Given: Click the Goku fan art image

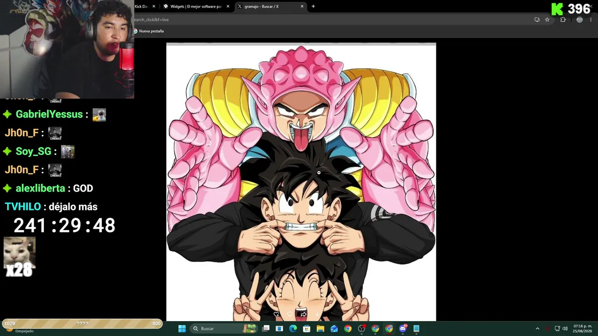Looking at the screenshot, I should point(301,182).
